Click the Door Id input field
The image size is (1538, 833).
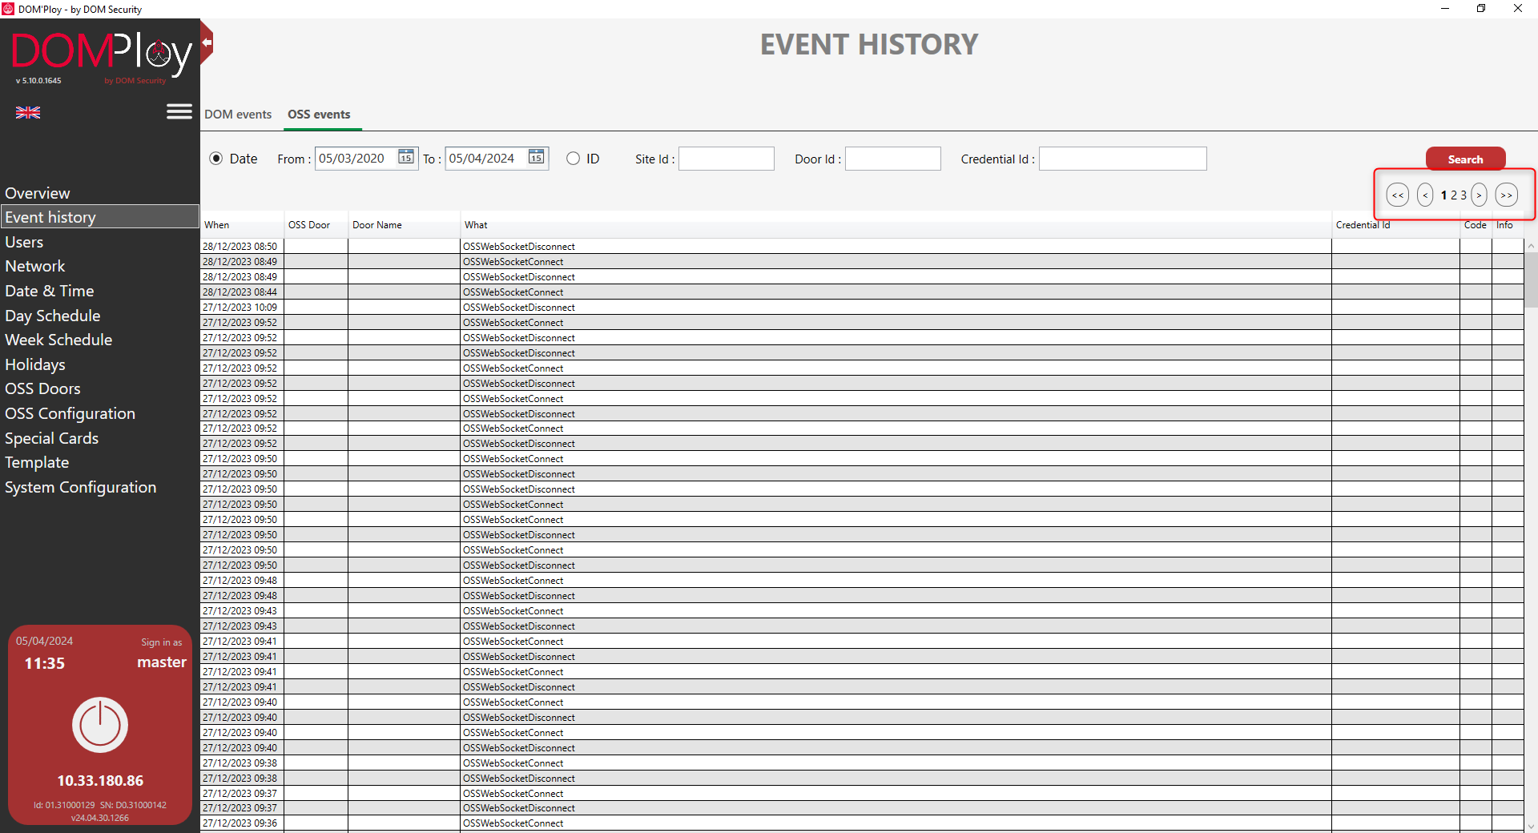pyautogui.click(x=893, y=159)
